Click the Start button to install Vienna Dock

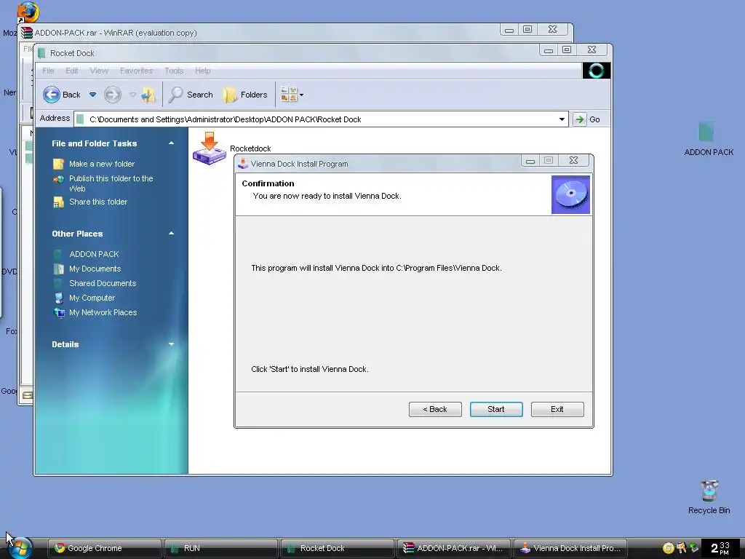pos(496,409)
